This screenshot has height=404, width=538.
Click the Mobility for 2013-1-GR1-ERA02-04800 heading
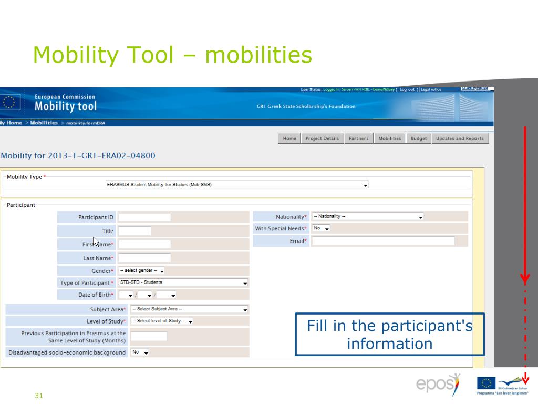[78, 156]
